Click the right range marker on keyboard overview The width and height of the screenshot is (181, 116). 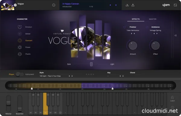tap(113, 88)
